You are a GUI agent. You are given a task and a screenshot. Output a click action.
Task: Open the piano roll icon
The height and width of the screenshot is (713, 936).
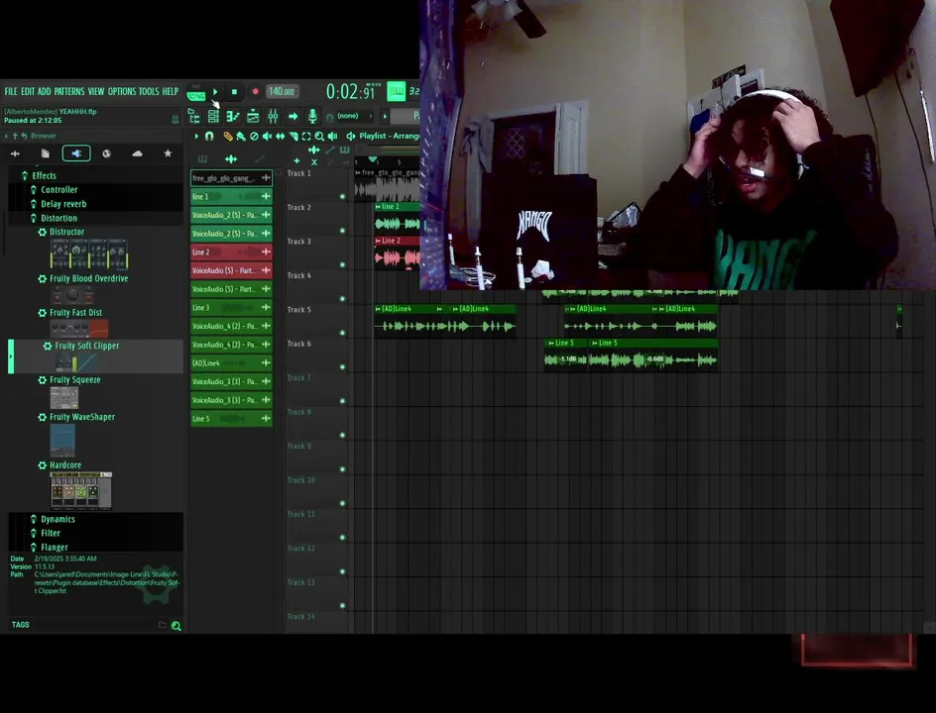(x=233, y=116)
